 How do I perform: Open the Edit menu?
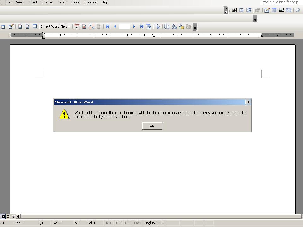(8, 2)
